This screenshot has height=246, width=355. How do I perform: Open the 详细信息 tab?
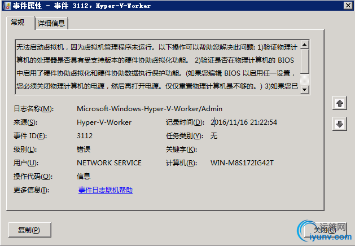[51, 23]
